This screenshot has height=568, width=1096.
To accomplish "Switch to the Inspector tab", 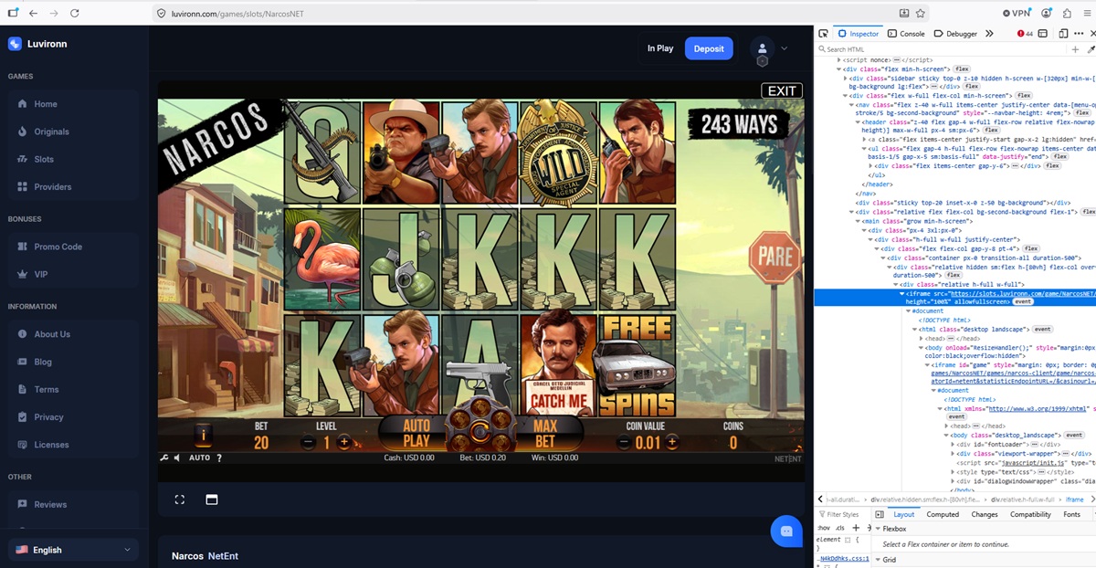I will [858, 33].
